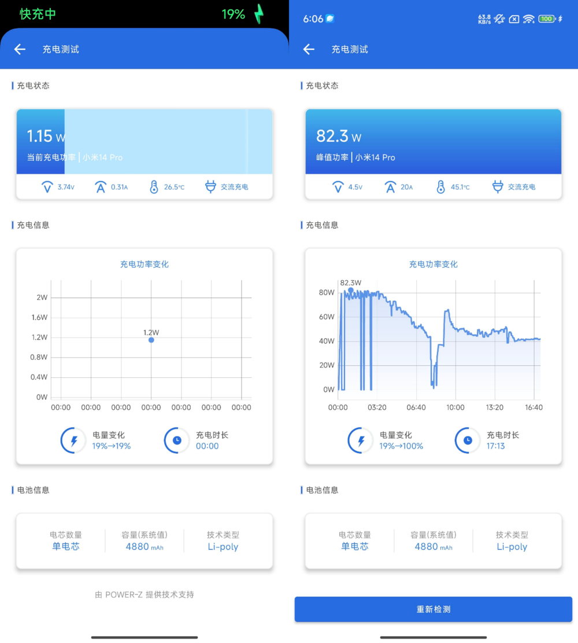Tap the 1.2W data point on chart

151,340
